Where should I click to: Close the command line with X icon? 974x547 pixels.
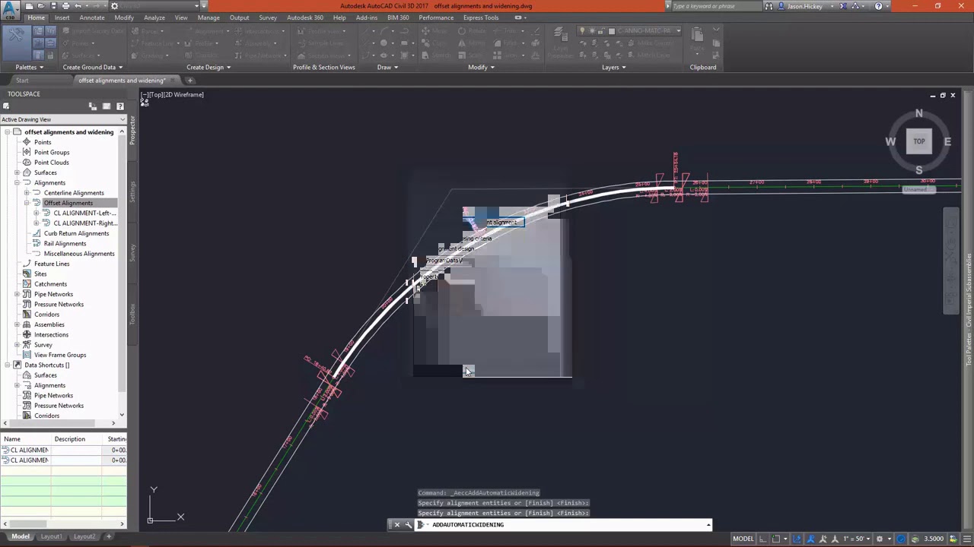pyautogui.click(x=396, y=525)
